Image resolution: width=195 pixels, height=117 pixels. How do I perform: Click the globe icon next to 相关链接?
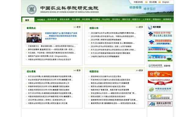click(150, 27)
